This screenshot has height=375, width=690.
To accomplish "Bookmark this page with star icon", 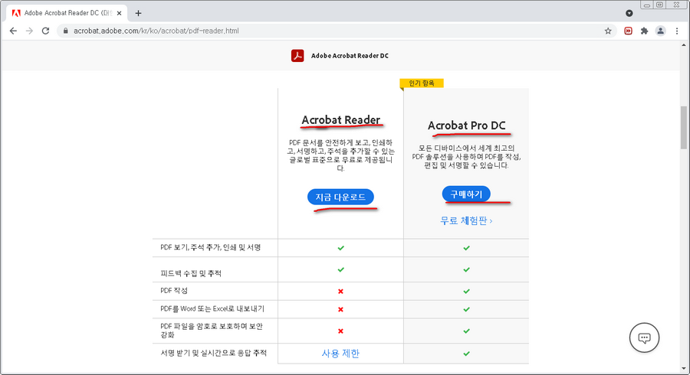I will pyautogui.click(x=608, y=31).
